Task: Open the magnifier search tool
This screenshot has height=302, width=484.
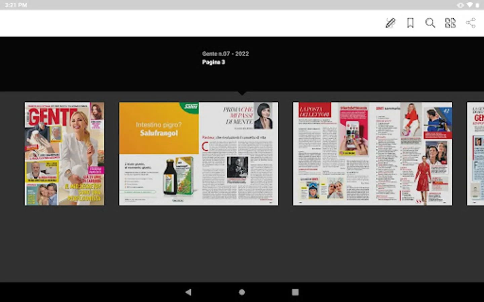Action: click(x=430, y=23)
